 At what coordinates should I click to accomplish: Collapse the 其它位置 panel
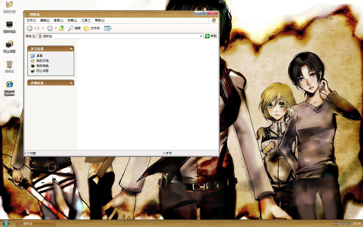[71, 49]
